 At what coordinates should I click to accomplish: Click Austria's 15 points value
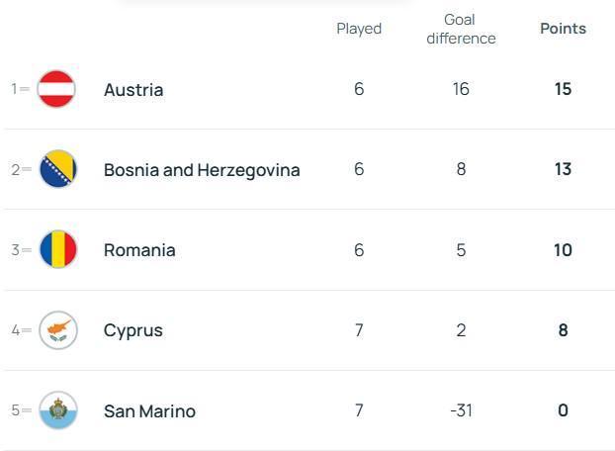point(563,89)
